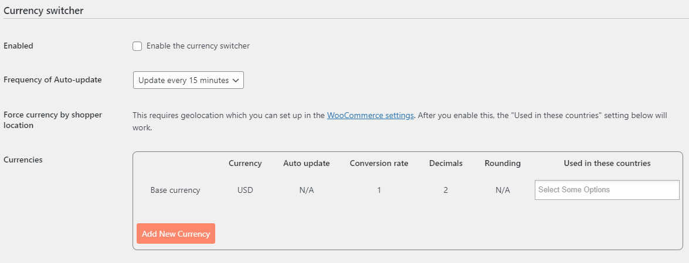The height and width of the screenshot is (263, 689).
Task: Click the chevron arrow on update frequency select
Action: [236, 80]
